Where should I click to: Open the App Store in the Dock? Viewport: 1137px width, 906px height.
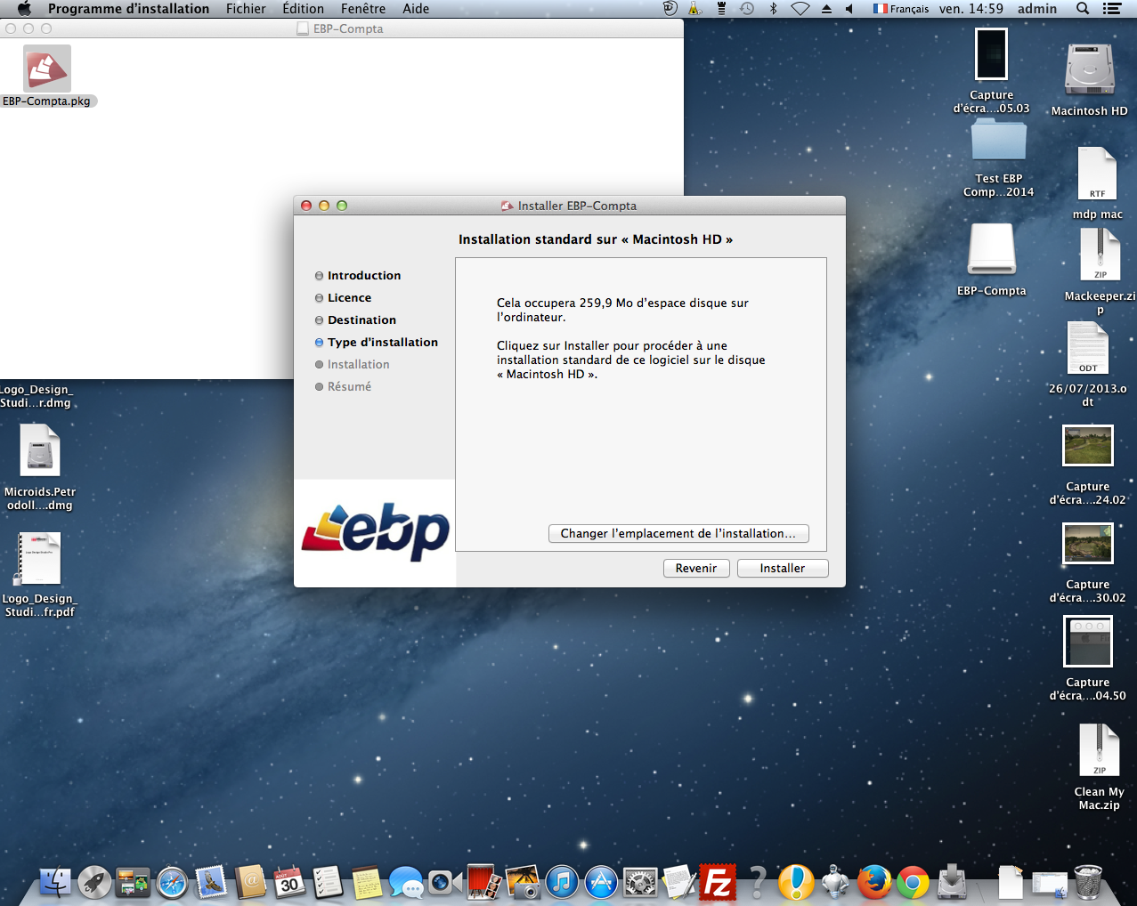600,882
